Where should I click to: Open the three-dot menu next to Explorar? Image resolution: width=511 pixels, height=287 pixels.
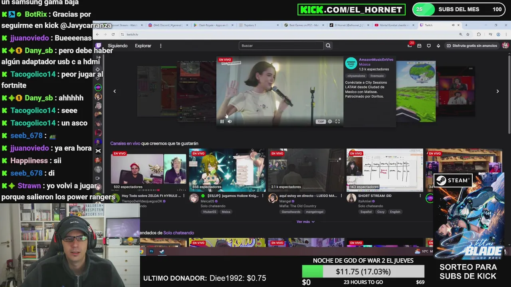[160, 46]
